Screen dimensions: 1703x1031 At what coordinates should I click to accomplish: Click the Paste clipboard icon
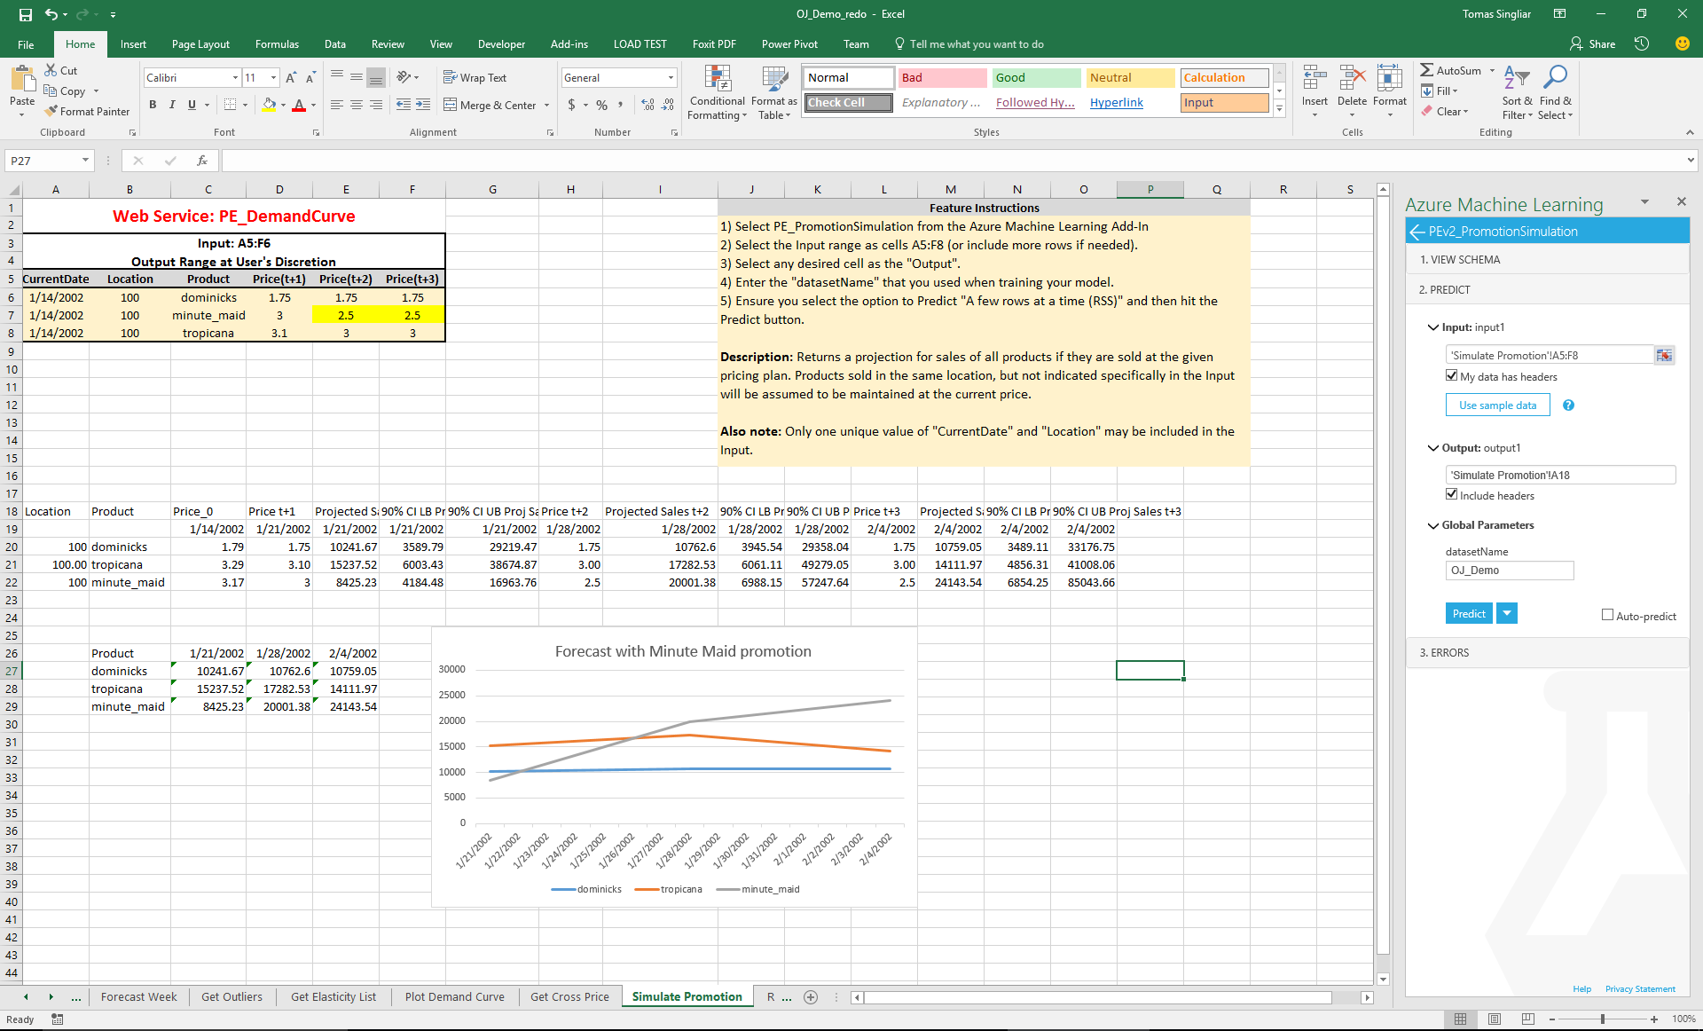click(x=22, y=80)
